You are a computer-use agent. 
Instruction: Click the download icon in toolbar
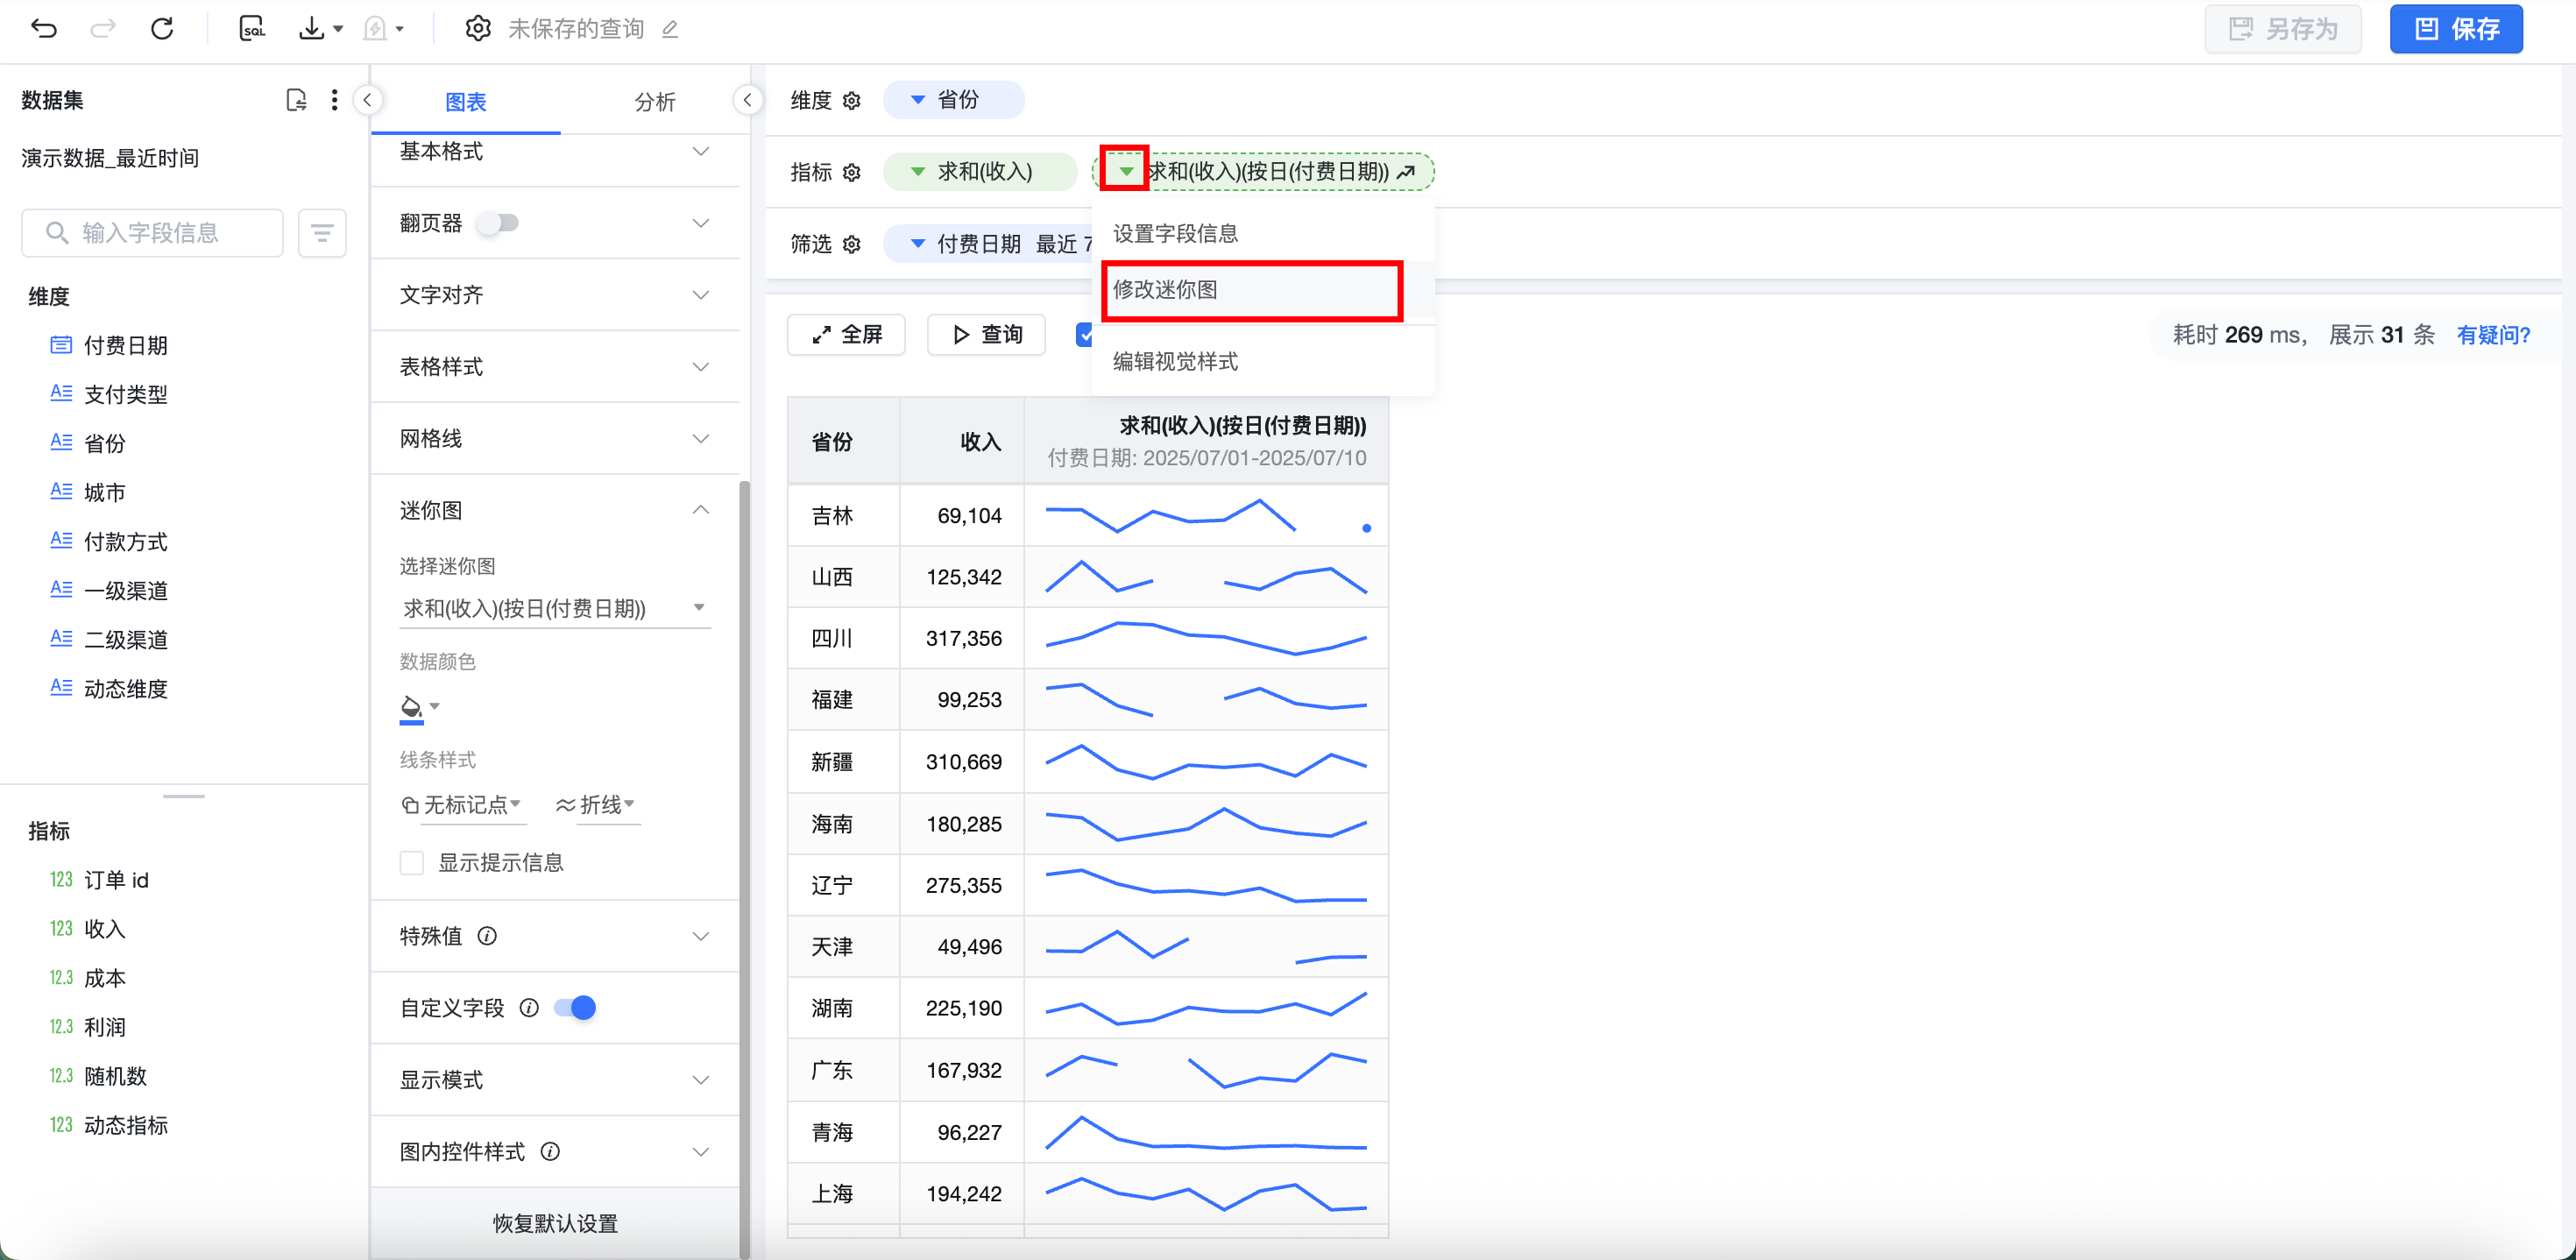(312, 29)
